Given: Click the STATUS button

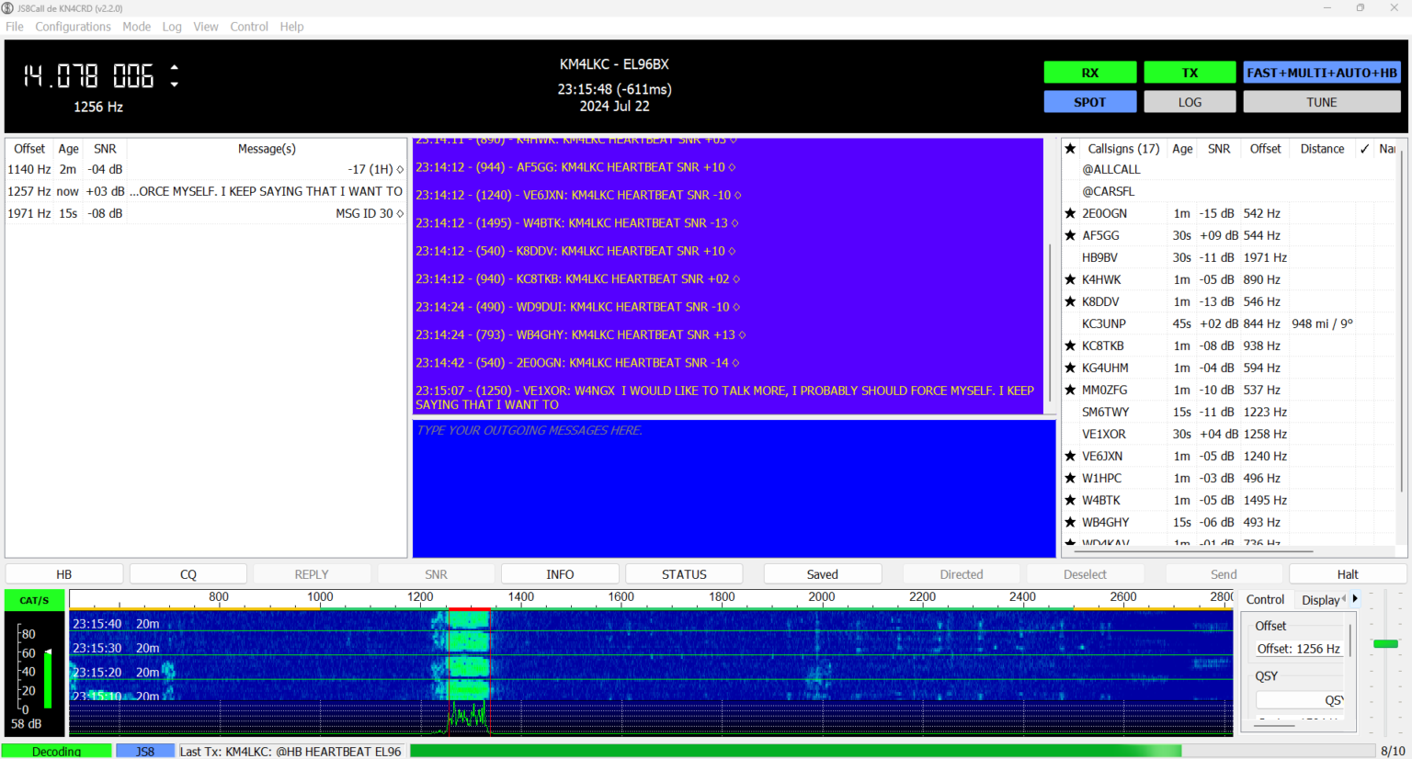Looking at the screenshot, I should 684,574.
